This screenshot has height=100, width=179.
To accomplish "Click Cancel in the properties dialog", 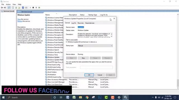I will pos(100,75).
